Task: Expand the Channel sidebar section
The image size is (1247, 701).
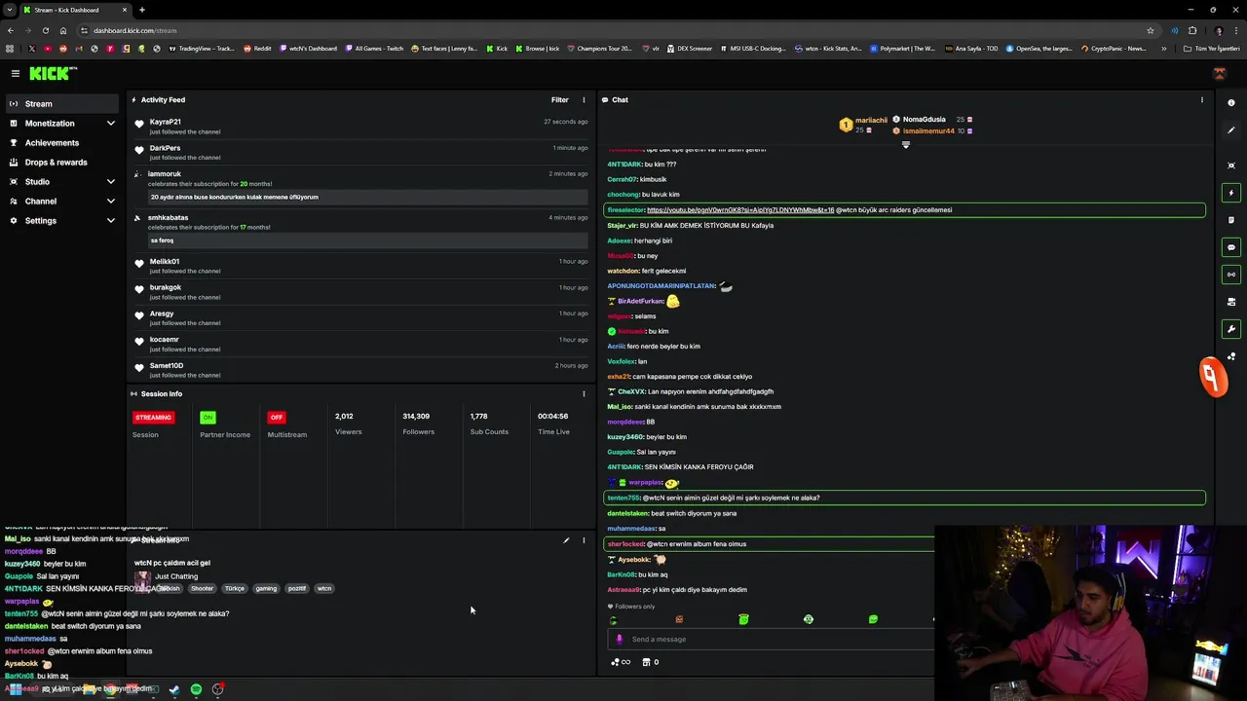Action: point(60,202)
